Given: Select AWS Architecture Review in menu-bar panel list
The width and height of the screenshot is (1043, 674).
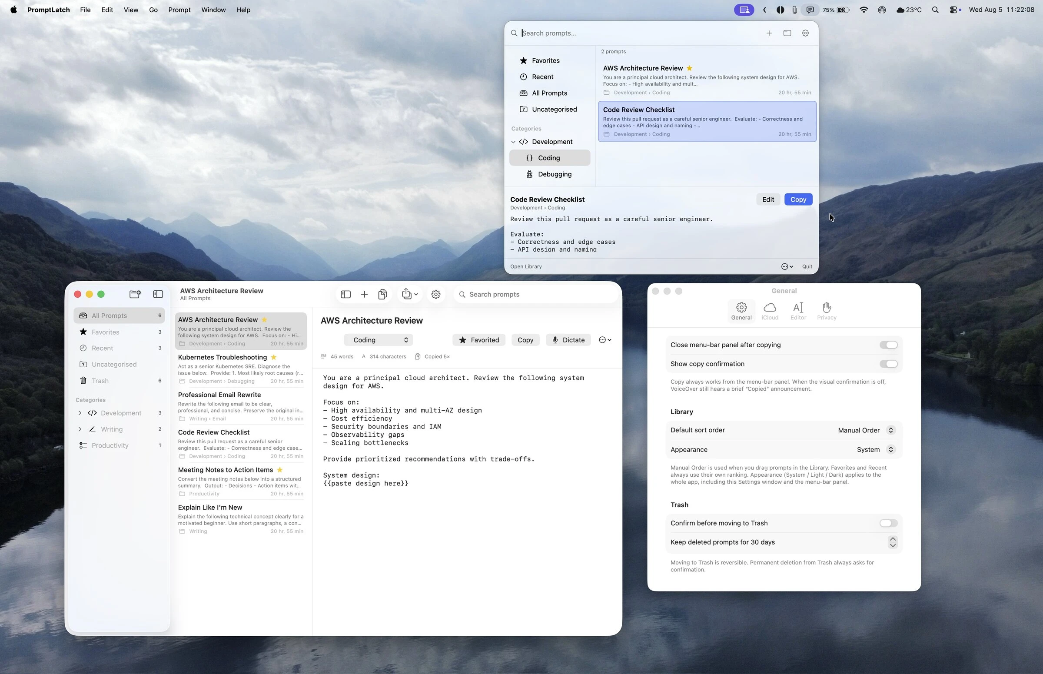Looking at the screenshot, I should click(707, 80).
